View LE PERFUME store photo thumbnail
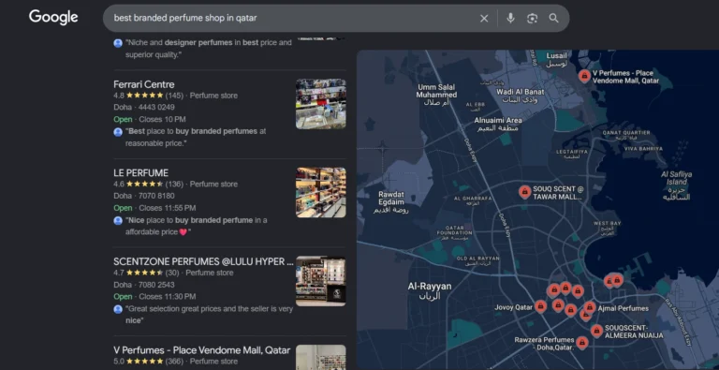This screenshot has height=370, width=719. click(x=320, y=192)
